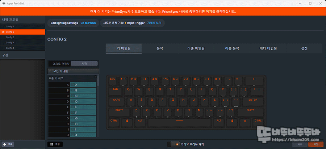Select the ESC key on keyboard
326x149 pixels.
[x=113, y=81]
